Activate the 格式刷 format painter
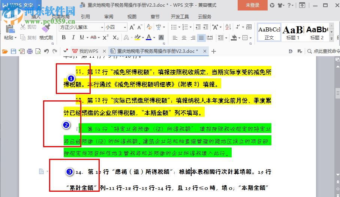The image size is (340, 197). [46, 32]
